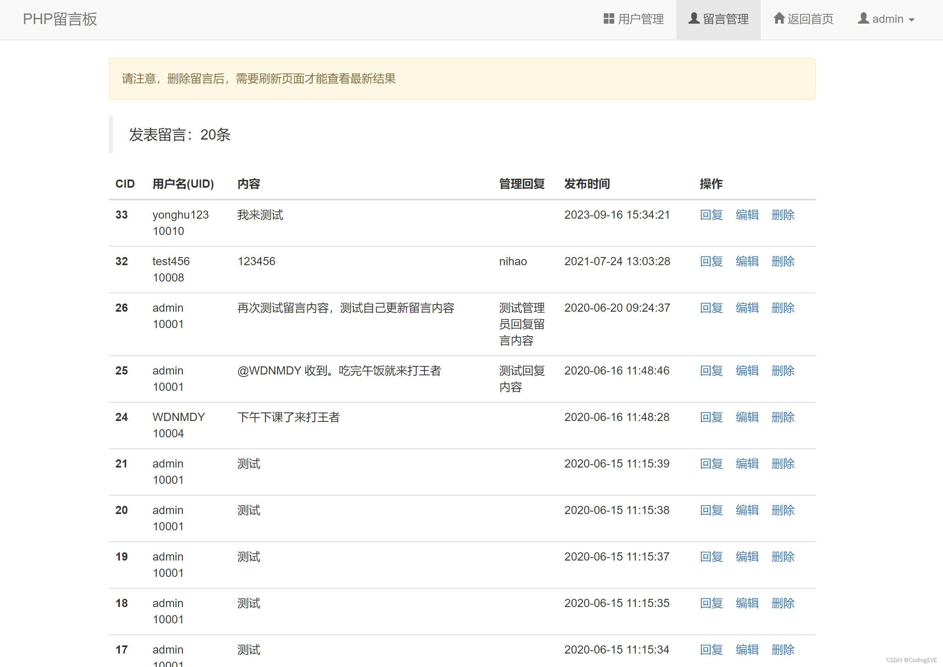Edit comment 33 by yonghu123

747,215
